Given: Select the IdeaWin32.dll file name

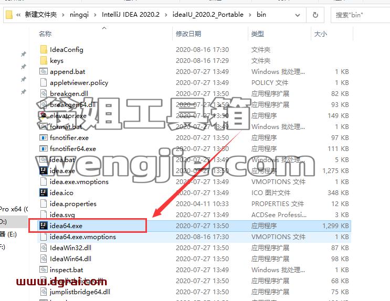Looking at the screenshot, I should pyautogui.click(x=70, y=248).
